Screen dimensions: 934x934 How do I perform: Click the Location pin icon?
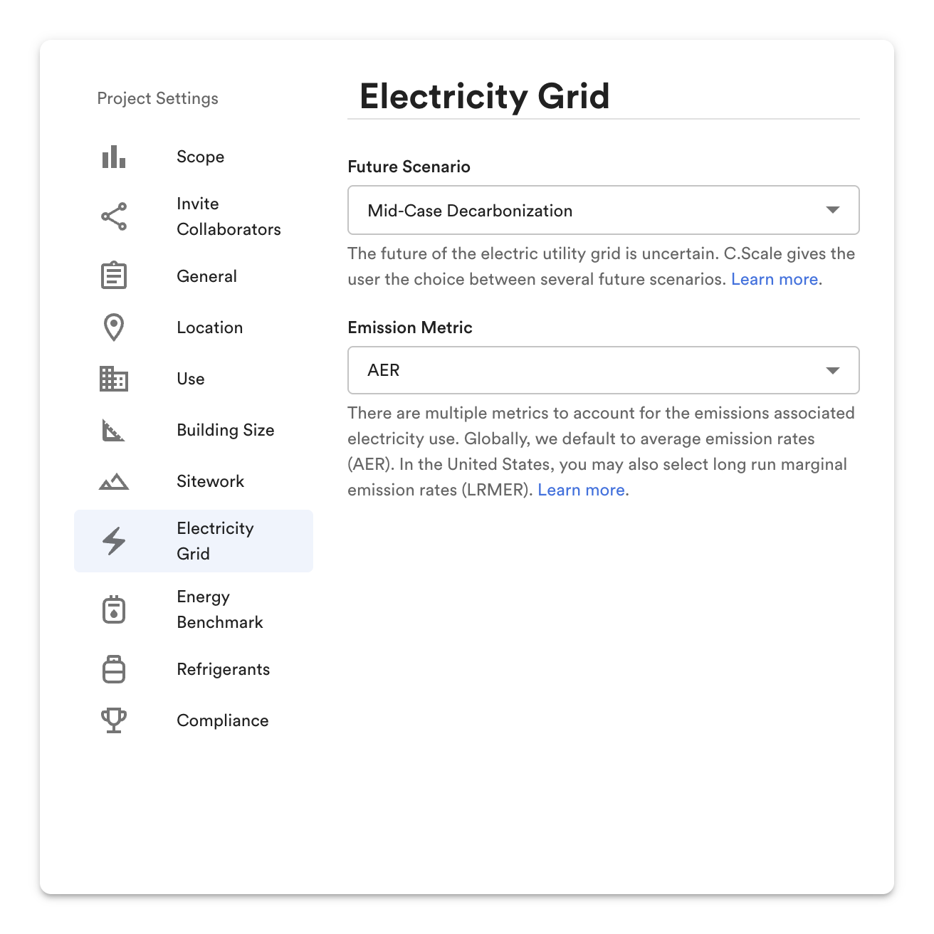pos(114,327)
